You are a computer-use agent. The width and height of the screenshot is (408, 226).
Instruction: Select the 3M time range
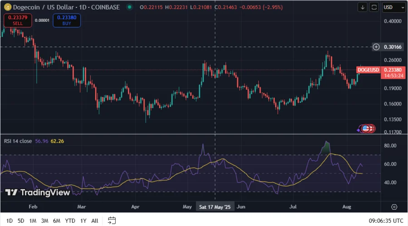point(44,221)
